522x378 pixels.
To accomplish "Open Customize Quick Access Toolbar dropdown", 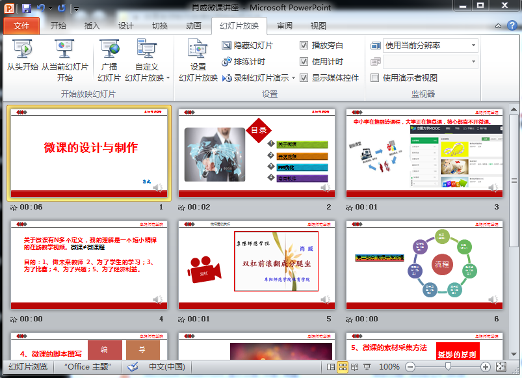I will pyautogui.click(x=76, y=8).
